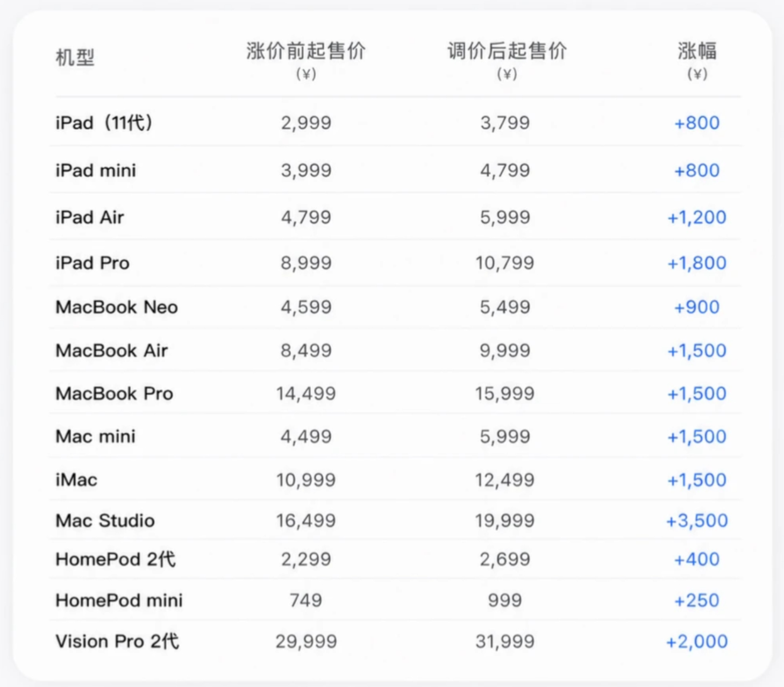Click the 4,799 original price for iPad Air
The width and height of the screenshot is (784, 687).
pos(306,217)
